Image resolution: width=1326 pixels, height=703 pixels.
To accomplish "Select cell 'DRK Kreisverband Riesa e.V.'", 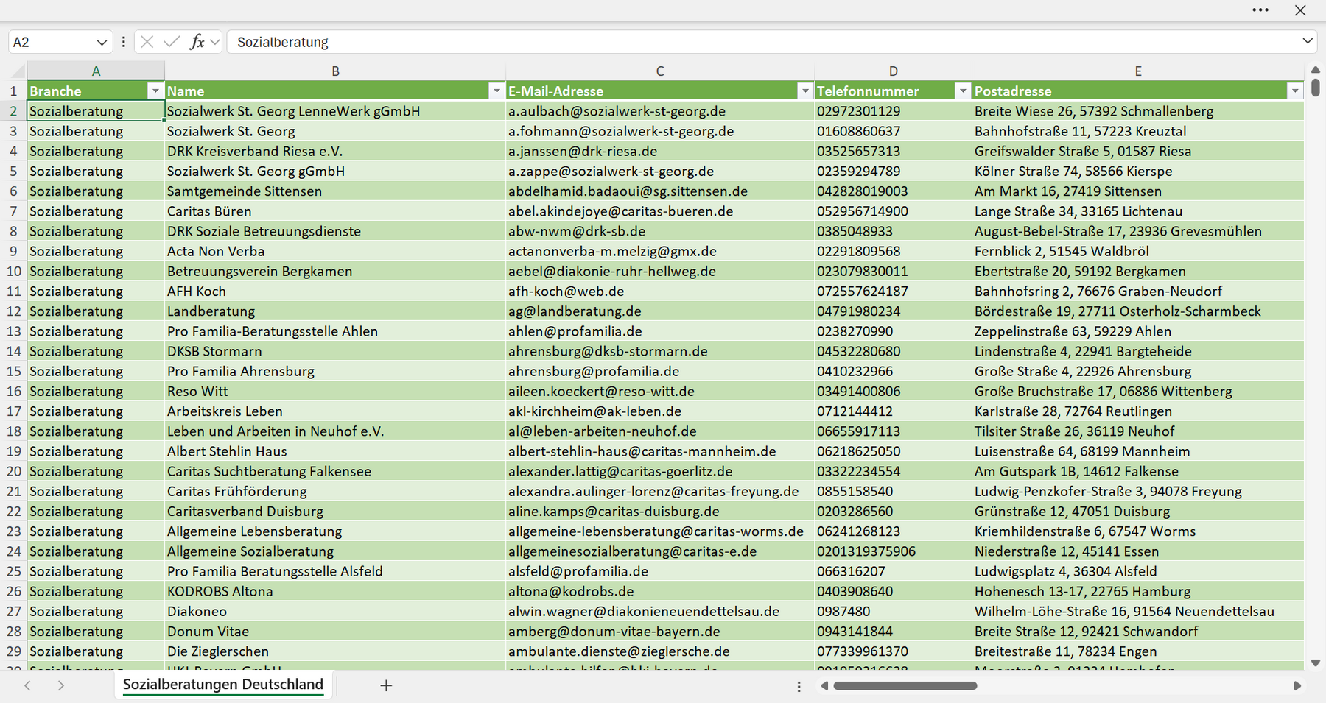I will [335, 151].
